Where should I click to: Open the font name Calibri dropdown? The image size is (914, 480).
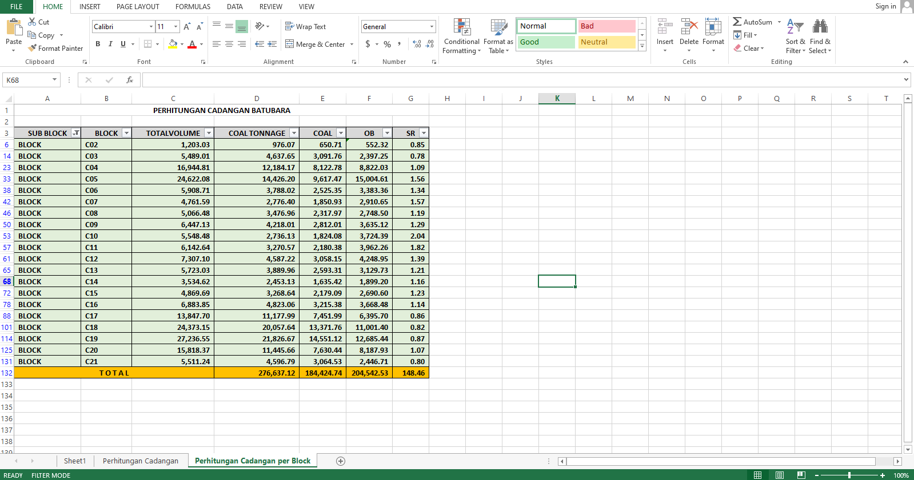coord(151,27)
